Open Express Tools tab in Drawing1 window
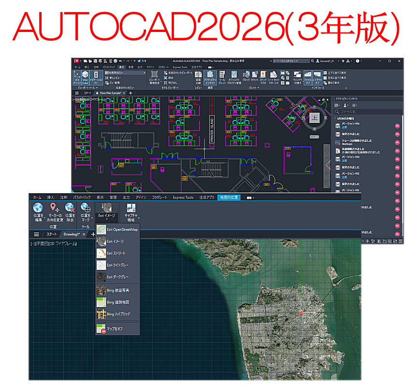 (183, 198)
